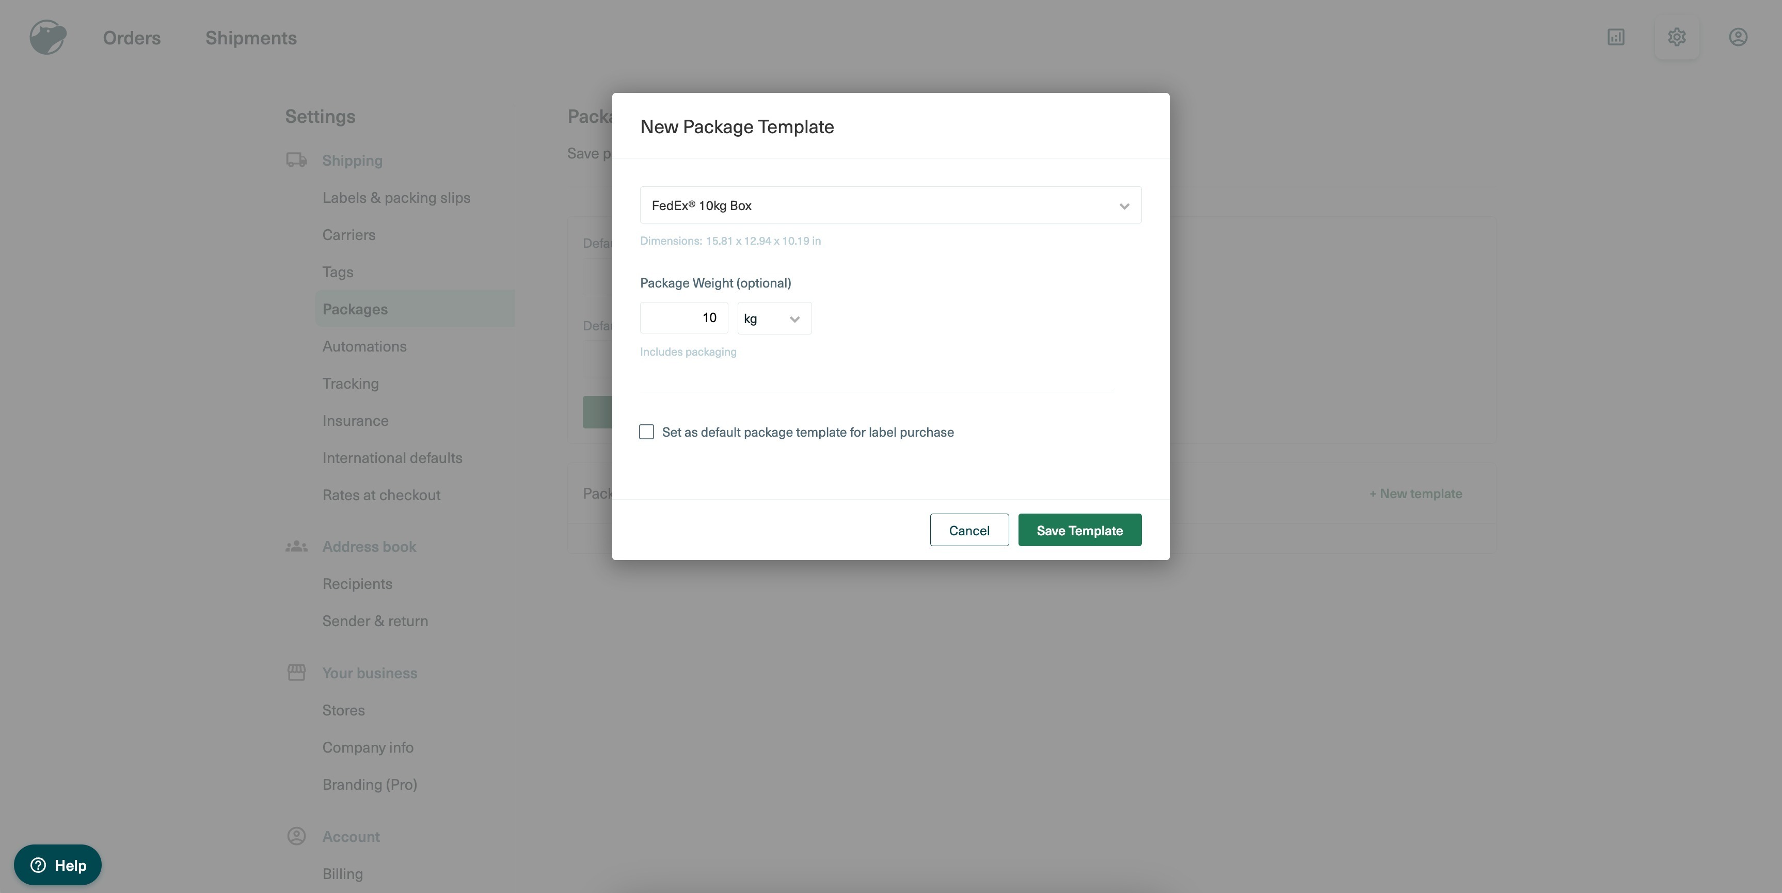Click the + New template link
This screenshot has height=893, width=1782.
[x=1415, y=494]
